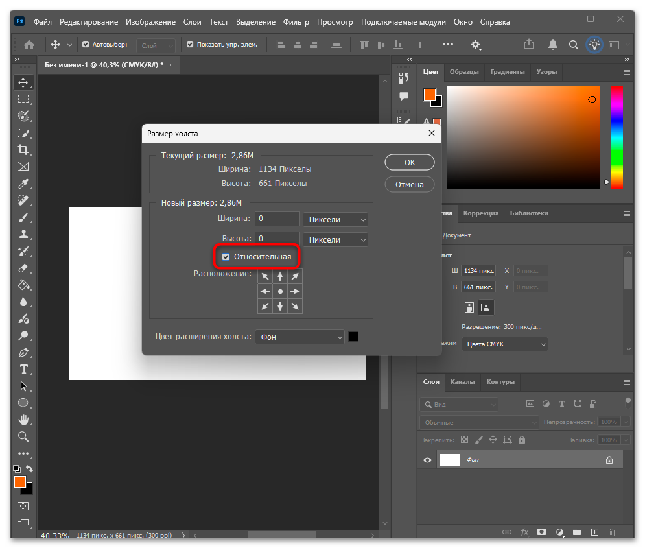Viewport: 645px width, 548px height.
Task: Open width units Пиксели dropdown
Action: (x=335, y=220)
